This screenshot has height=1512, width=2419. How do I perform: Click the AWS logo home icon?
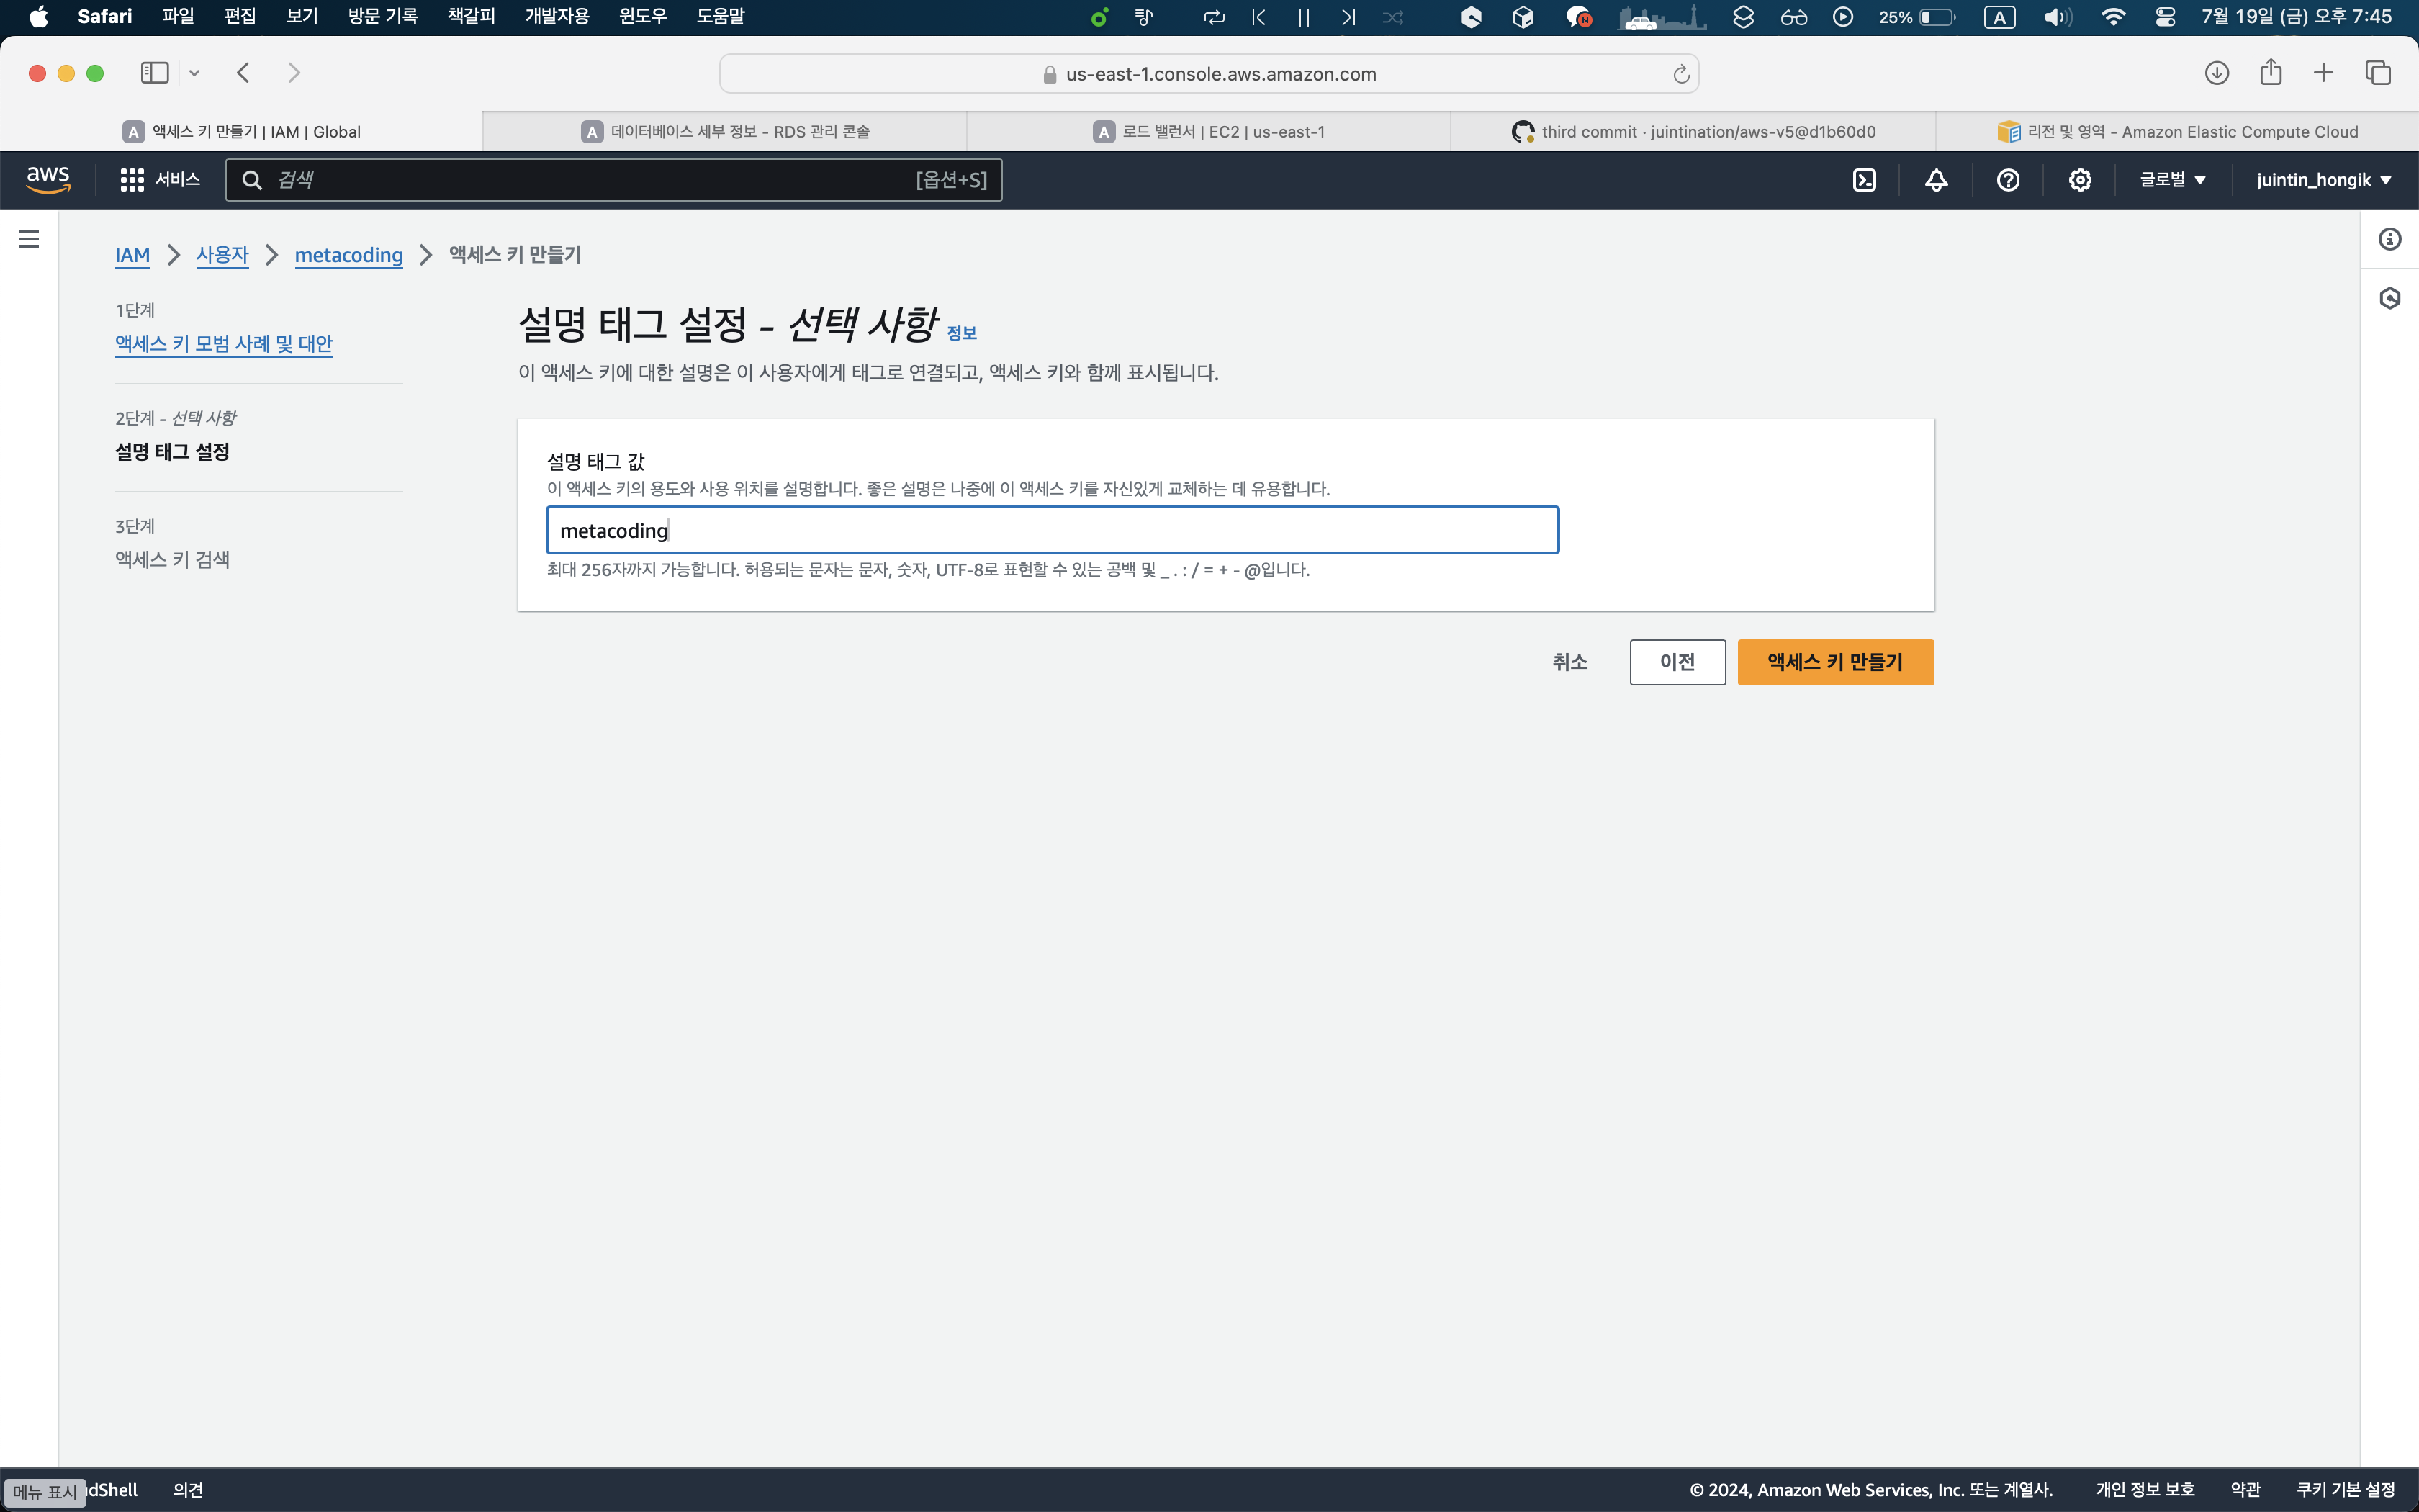point(48,180)
